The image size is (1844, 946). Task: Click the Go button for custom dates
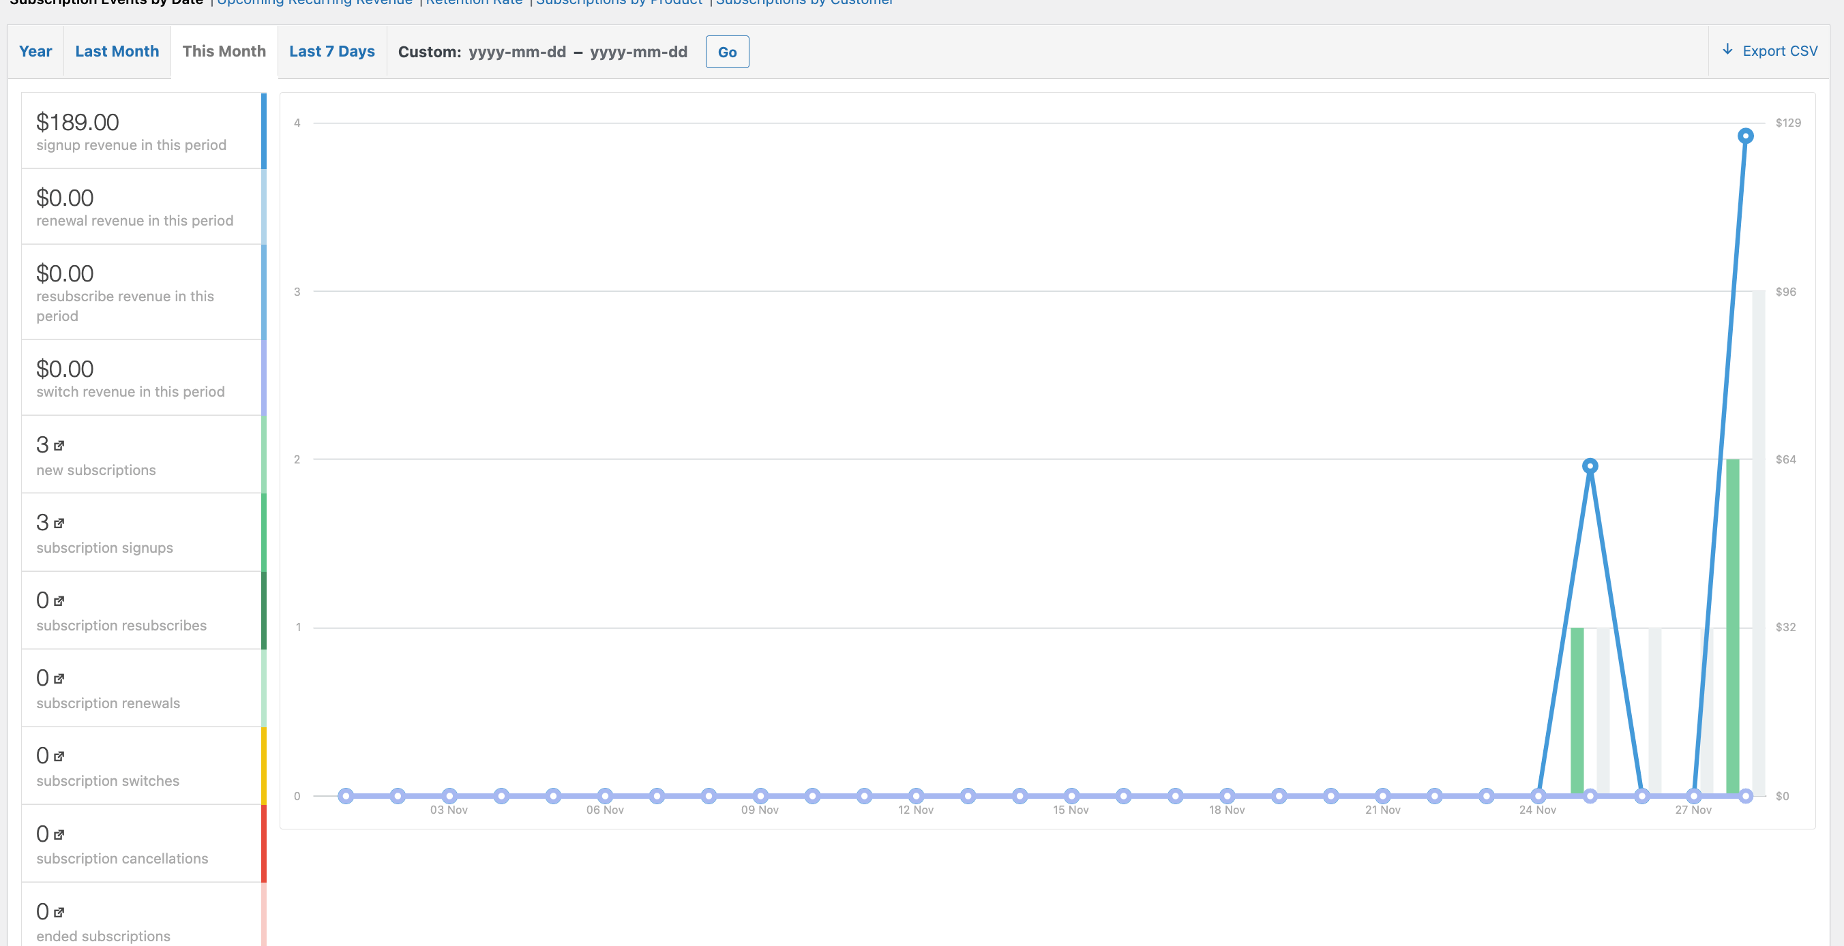coord(726,52)
